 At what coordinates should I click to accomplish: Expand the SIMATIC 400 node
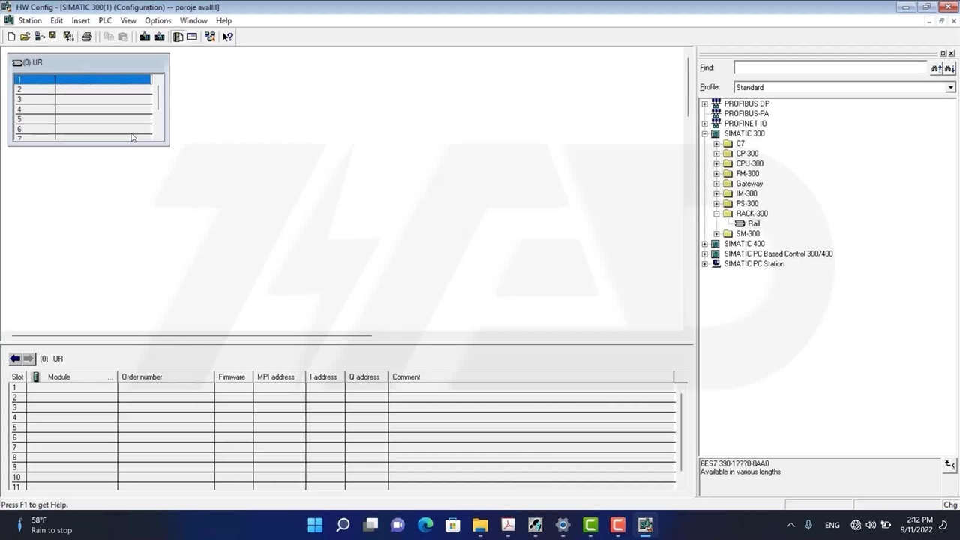[x=704, y=244]
